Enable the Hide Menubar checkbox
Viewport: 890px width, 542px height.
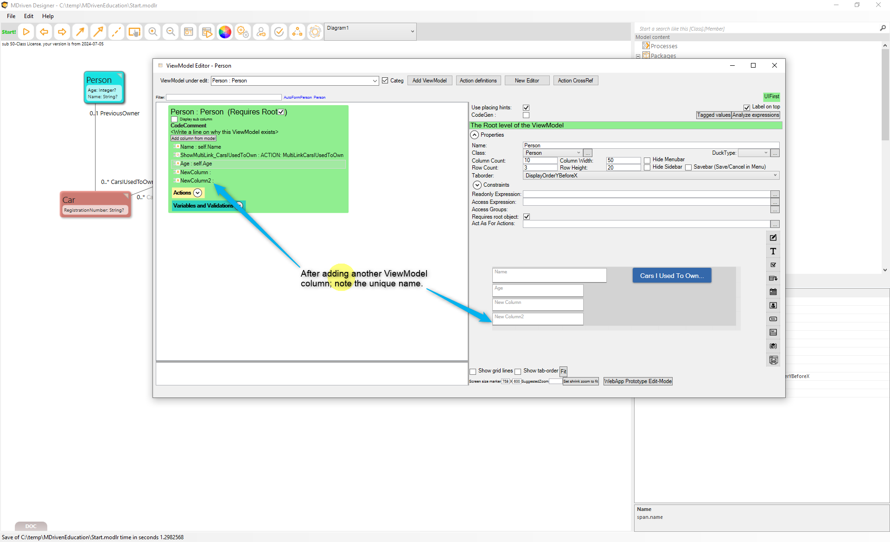coord(647,160)
